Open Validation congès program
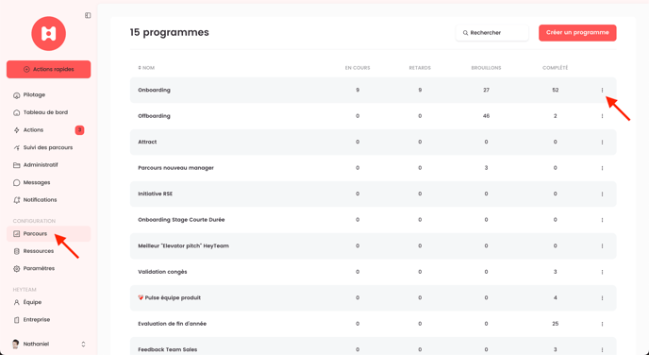649x355 pixels. click(x=162, y=272)
